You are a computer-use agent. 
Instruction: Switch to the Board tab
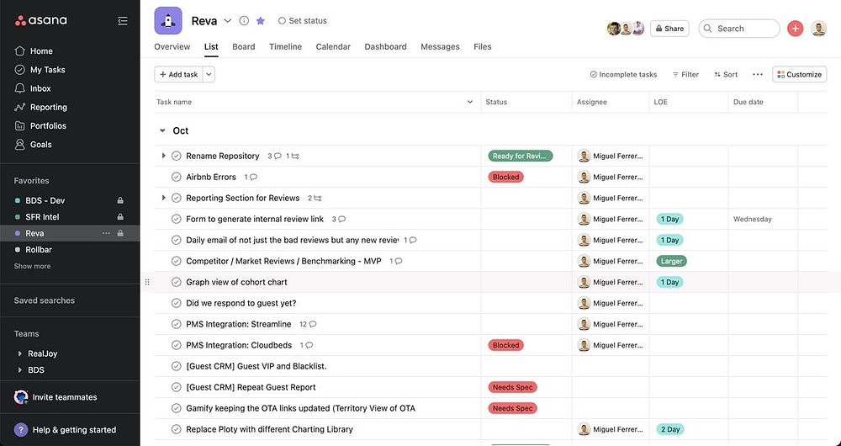244,46
